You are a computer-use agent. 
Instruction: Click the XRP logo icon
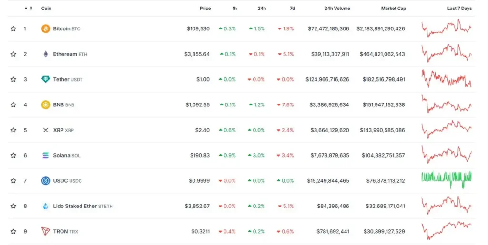click(x=46, y=130)
